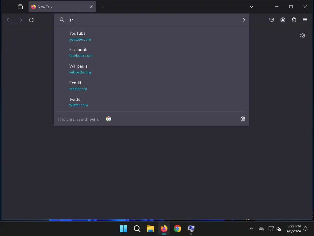Open a new tab with plus button
Screen dimensions: 314x236
[x=103, y=7]
